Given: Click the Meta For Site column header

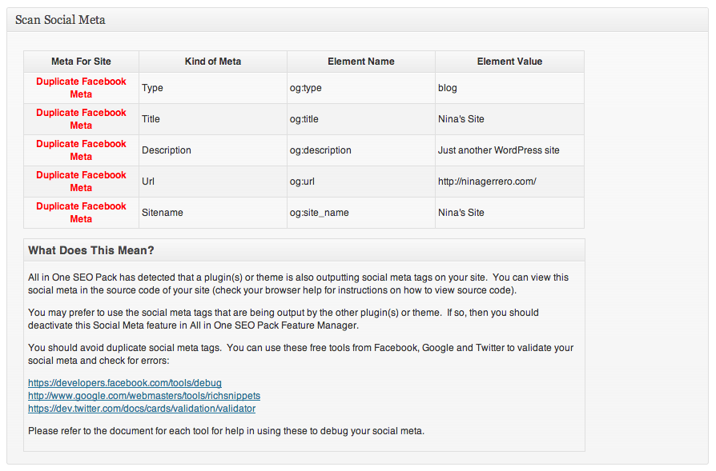Looking at the screenshot, I should coord(81,62).
